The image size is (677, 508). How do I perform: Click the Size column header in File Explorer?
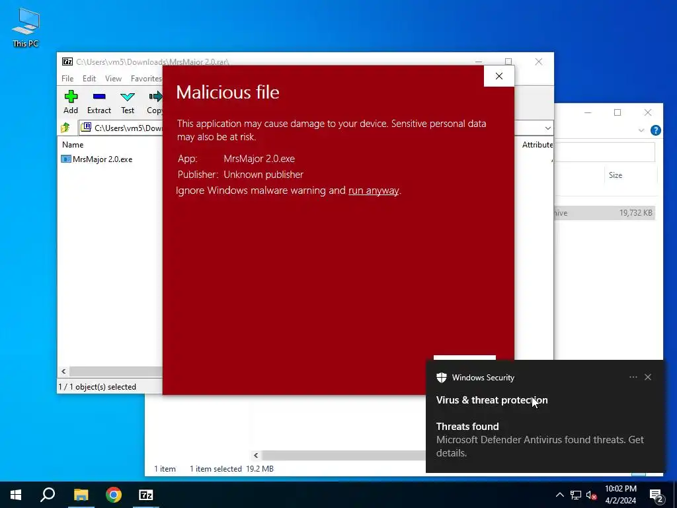(616, 175)
